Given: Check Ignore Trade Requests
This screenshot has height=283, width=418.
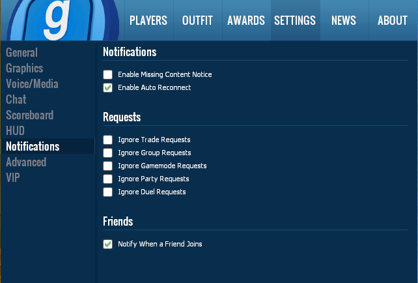Looking at the screenshot, I should [108, 140].
